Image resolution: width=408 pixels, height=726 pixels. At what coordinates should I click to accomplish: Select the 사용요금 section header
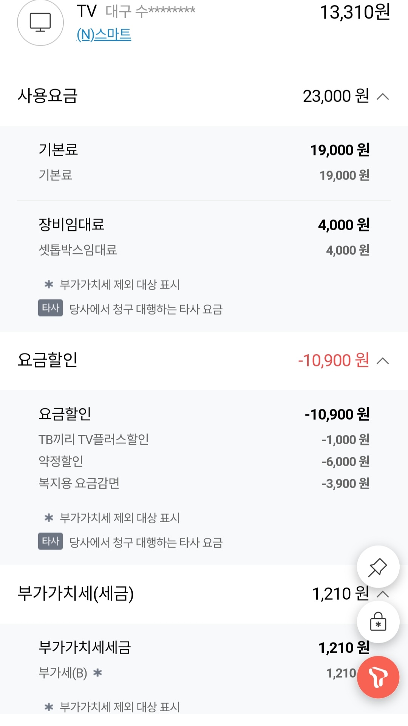tap(48, 96)
